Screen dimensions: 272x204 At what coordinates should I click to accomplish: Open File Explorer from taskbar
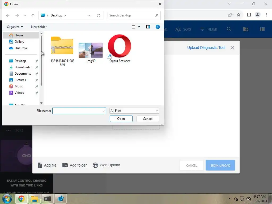[35, 199]
